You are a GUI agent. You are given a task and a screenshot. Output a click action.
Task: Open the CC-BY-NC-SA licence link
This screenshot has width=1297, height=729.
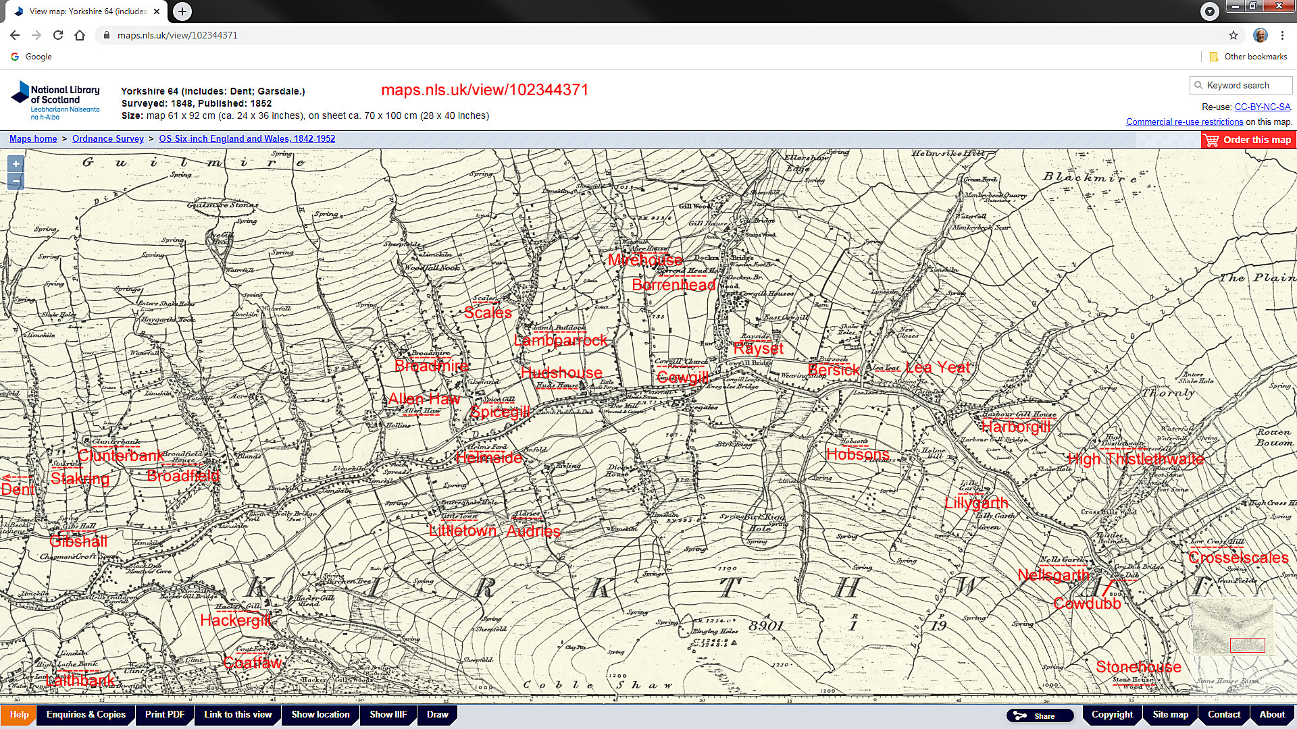point(1263,107)
